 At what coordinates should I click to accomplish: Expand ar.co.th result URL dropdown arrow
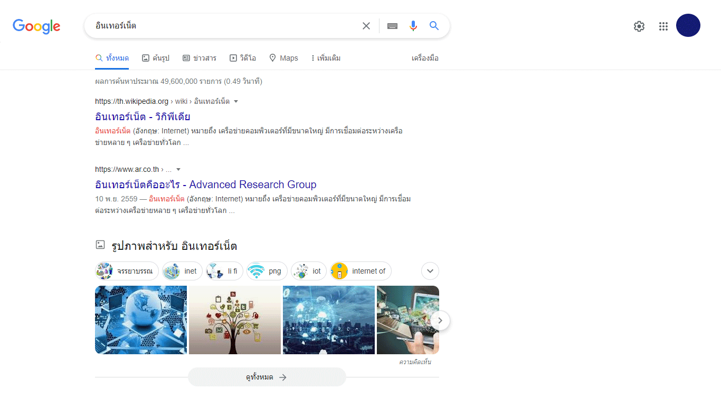[178, 169]
